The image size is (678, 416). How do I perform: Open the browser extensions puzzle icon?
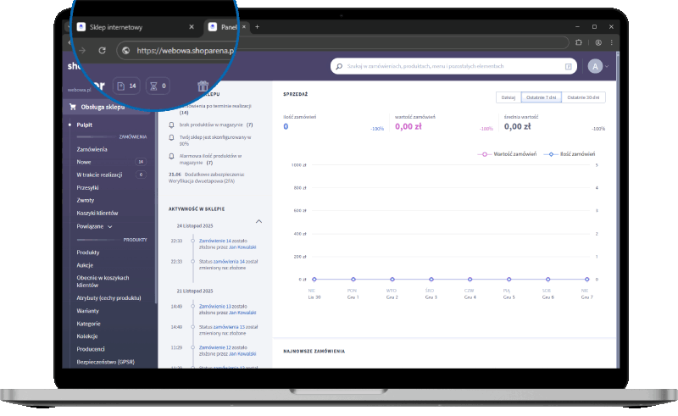[579, 42]
